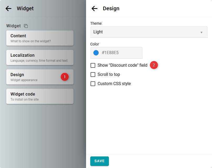The height and width of the screenshot is (168, 212).
Task: Click the red badge numbered 2
Action: (x=154, y=65)
